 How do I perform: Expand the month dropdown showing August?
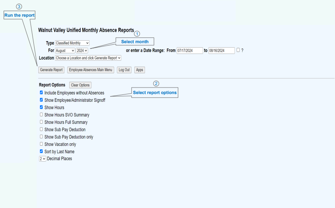[x=65, y=50]
